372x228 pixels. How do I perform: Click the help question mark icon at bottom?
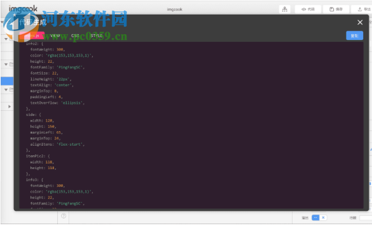pos(63,216)
